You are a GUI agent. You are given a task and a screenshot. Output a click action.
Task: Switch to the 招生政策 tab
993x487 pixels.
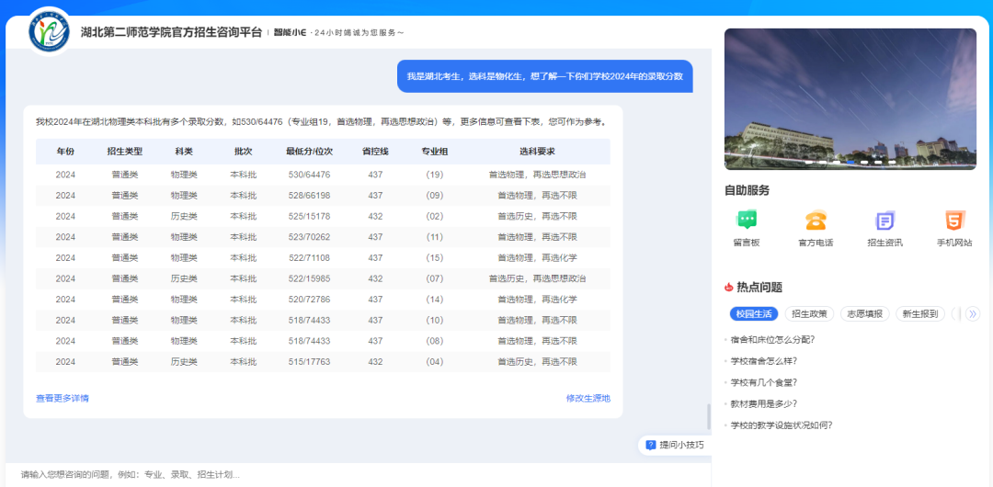pyautogui.click(x=809, y=314)
